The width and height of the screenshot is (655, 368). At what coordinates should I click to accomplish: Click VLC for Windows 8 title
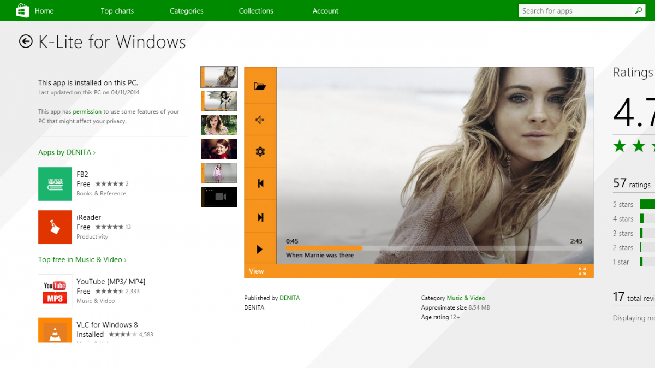point(107,325)
